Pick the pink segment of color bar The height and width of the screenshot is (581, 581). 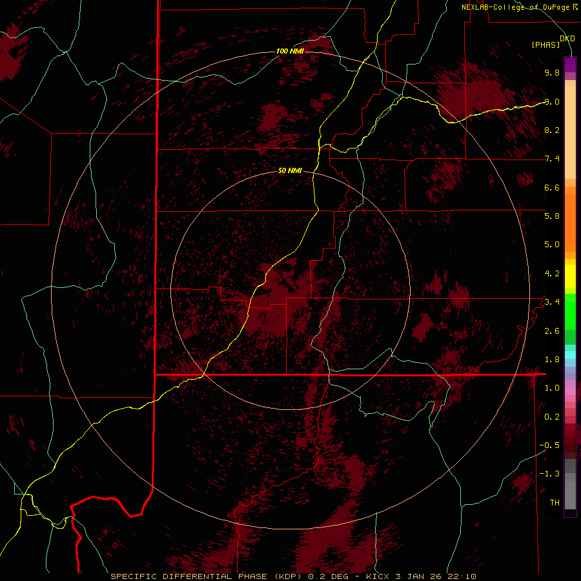pyautogui.click(x=570, y=391)
